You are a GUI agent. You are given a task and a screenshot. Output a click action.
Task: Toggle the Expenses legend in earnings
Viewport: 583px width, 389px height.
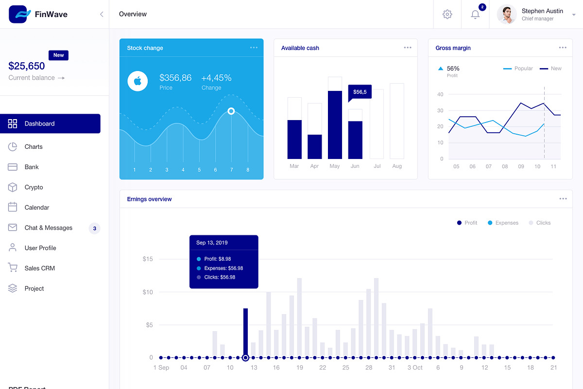[x=503, y=223]
